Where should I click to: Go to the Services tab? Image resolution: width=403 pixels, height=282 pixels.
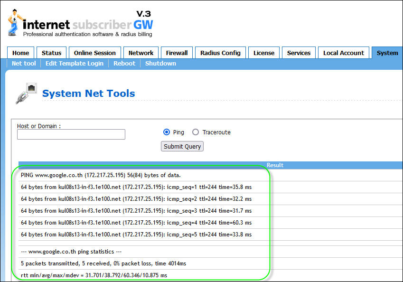[299, 53]
